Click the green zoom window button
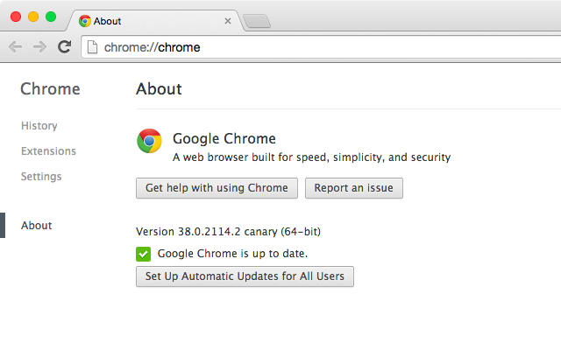Screen dimensions: 561x350 (51, 17)
